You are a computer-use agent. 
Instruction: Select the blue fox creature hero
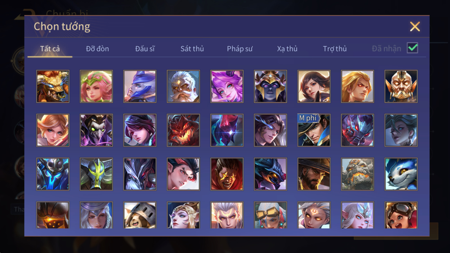pyautogui.click(x=401, y=174)
